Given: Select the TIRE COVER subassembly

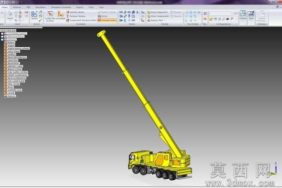Looking at the screenshot, I should click(14, 84).
